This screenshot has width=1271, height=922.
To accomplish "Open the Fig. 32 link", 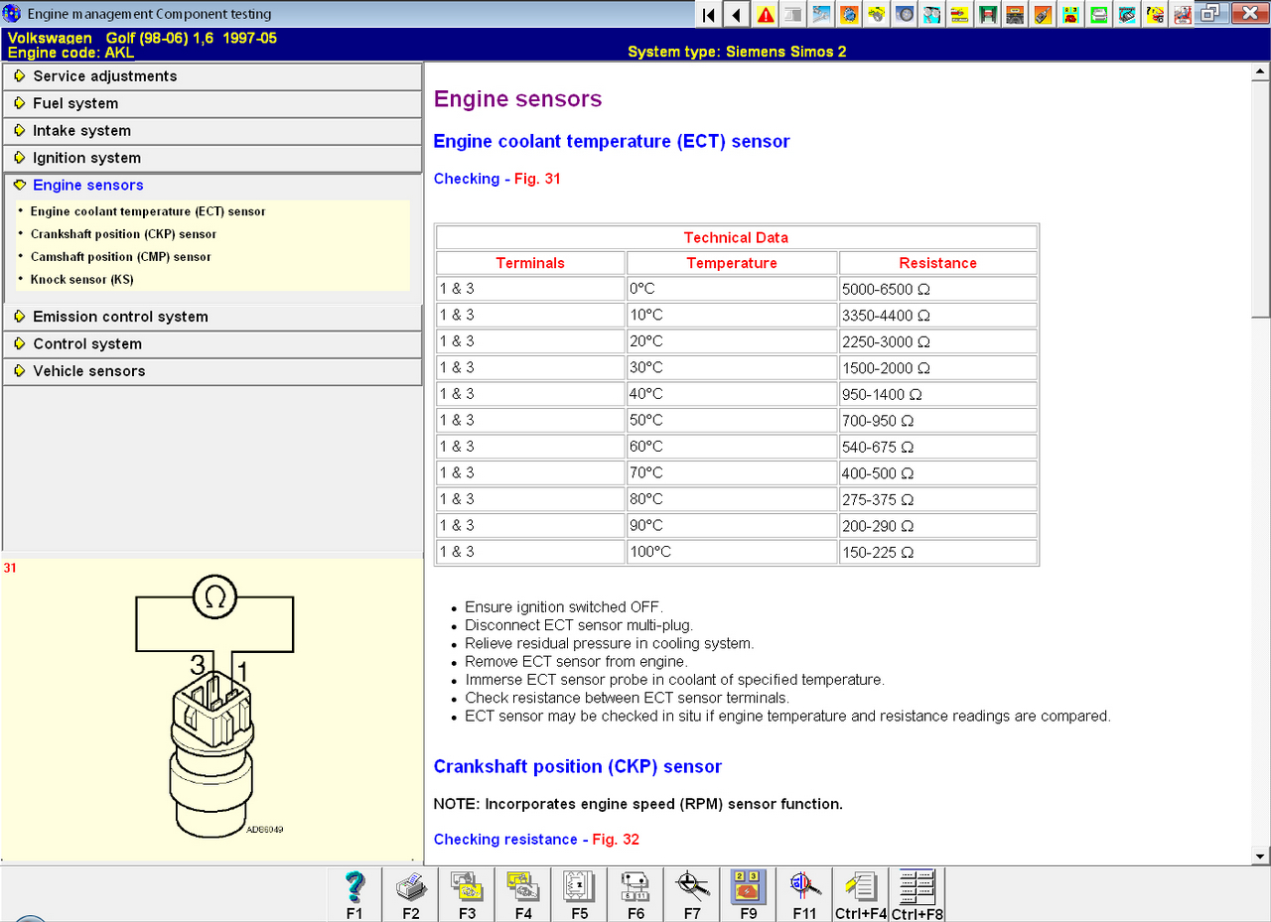I will pos(616,840).
